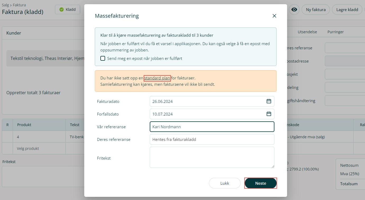Switch to the Utsendelse tab
Screen dimensions: 365x200
(x=307, y=32)
